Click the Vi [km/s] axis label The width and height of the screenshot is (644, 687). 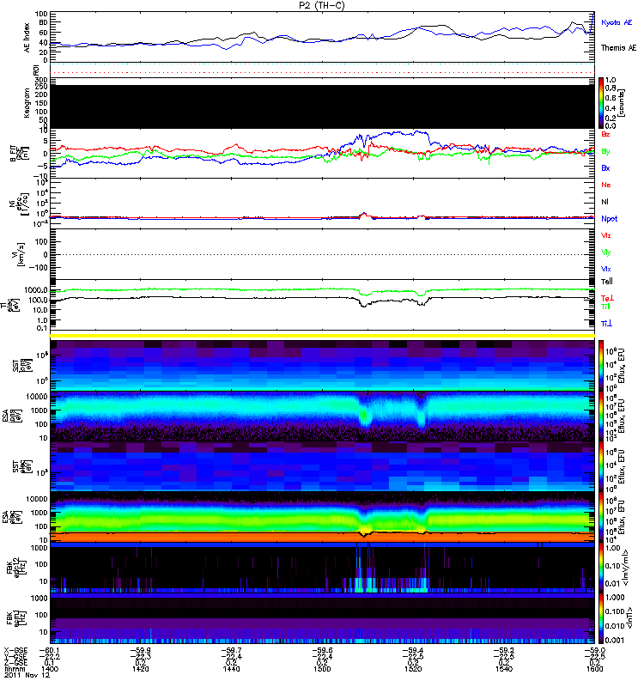tap(20, 255)
